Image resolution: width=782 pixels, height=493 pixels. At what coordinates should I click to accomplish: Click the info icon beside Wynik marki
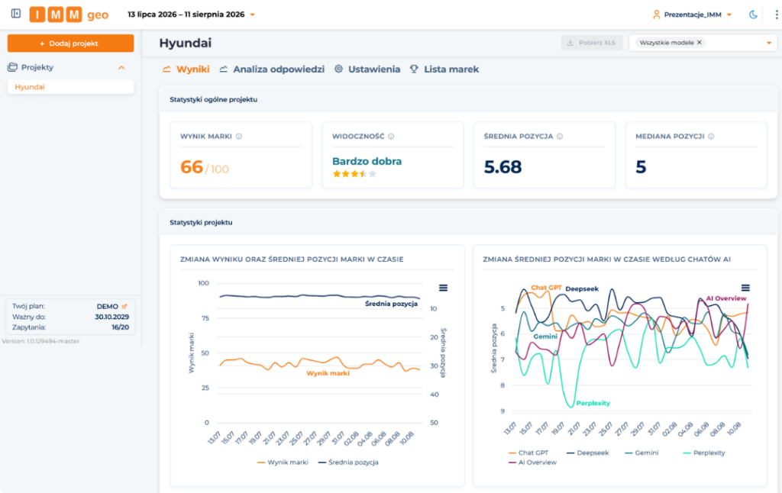tap(239, 137)
